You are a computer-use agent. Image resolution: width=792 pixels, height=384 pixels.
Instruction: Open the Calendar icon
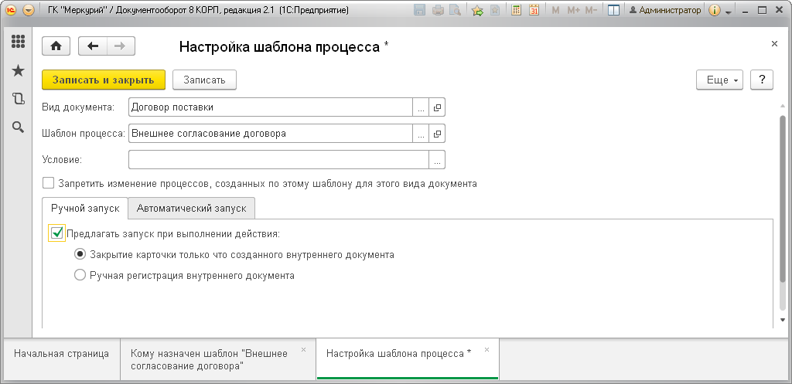point(534,10)
